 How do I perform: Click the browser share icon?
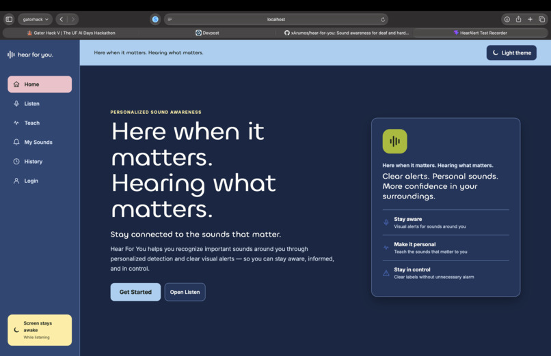tap(518, 19)
